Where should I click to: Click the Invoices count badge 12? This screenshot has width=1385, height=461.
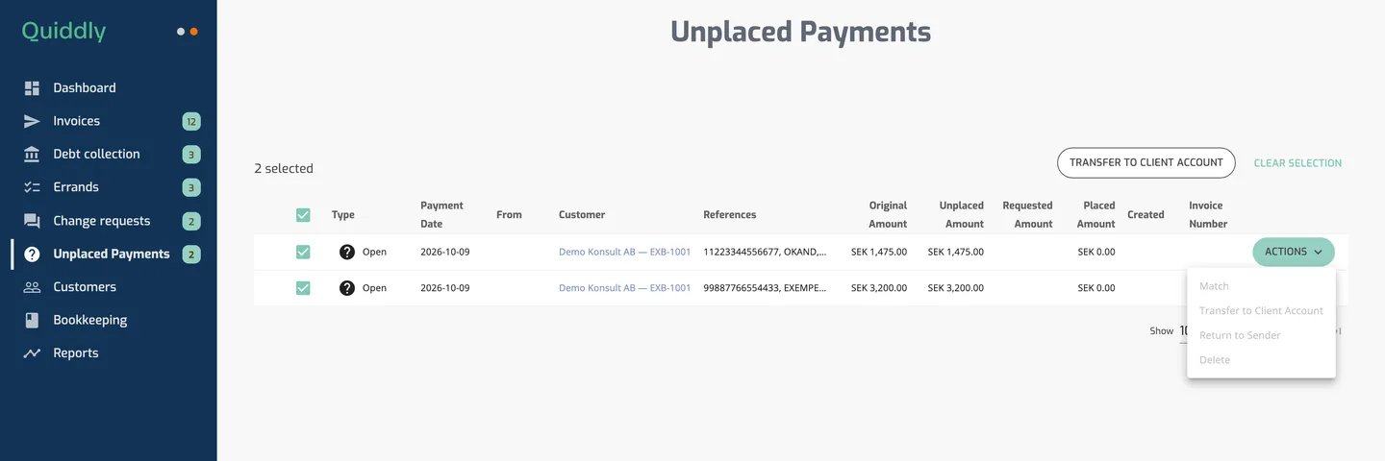191,121
